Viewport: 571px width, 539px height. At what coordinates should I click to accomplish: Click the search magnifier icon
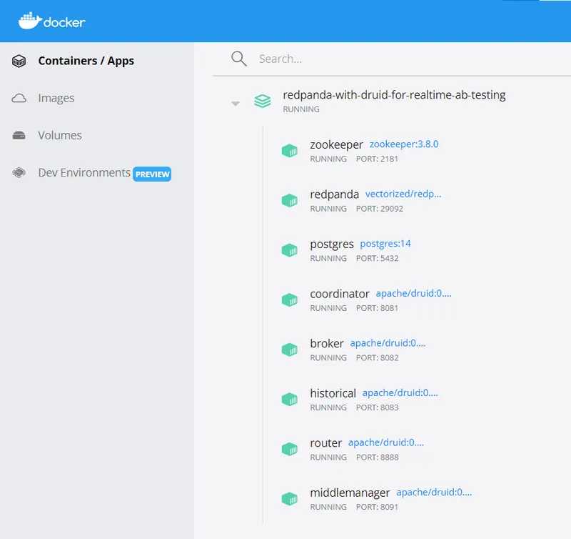click(238, 58)
